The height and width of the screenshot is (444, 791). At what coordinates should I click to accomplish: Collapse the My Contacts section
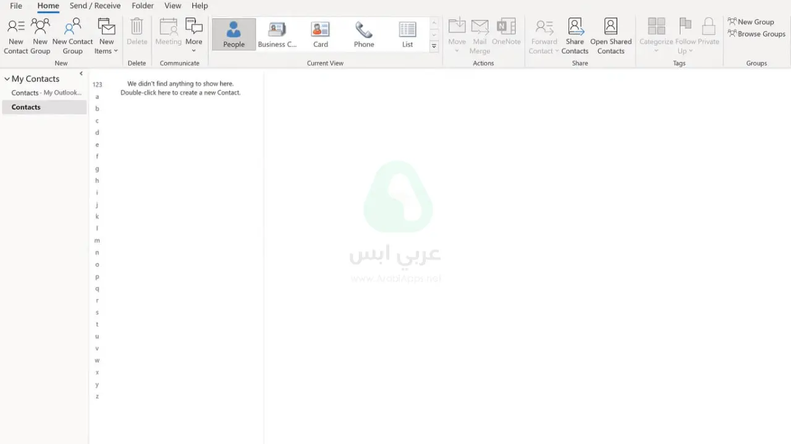click(x=7, y=78)
